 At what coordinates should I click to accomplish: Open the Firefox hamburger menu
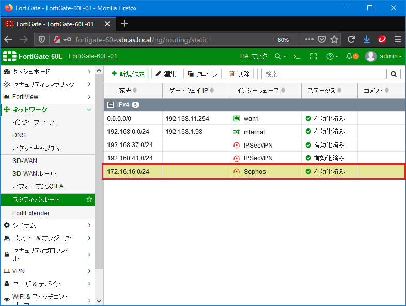(x=398, y=40)
